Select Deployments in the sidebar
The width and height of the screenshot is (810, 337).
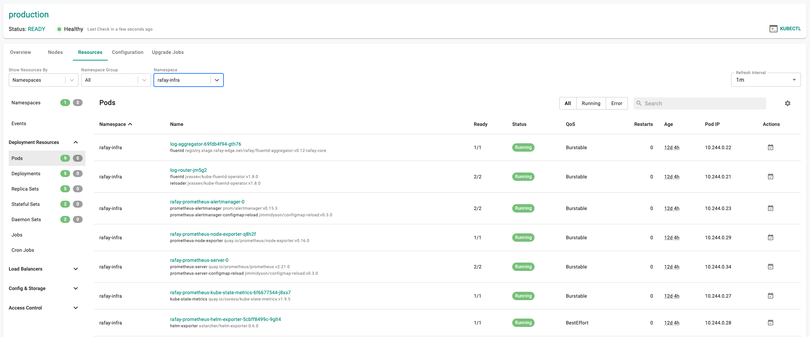pyautogui.click(x=25, y=173)
